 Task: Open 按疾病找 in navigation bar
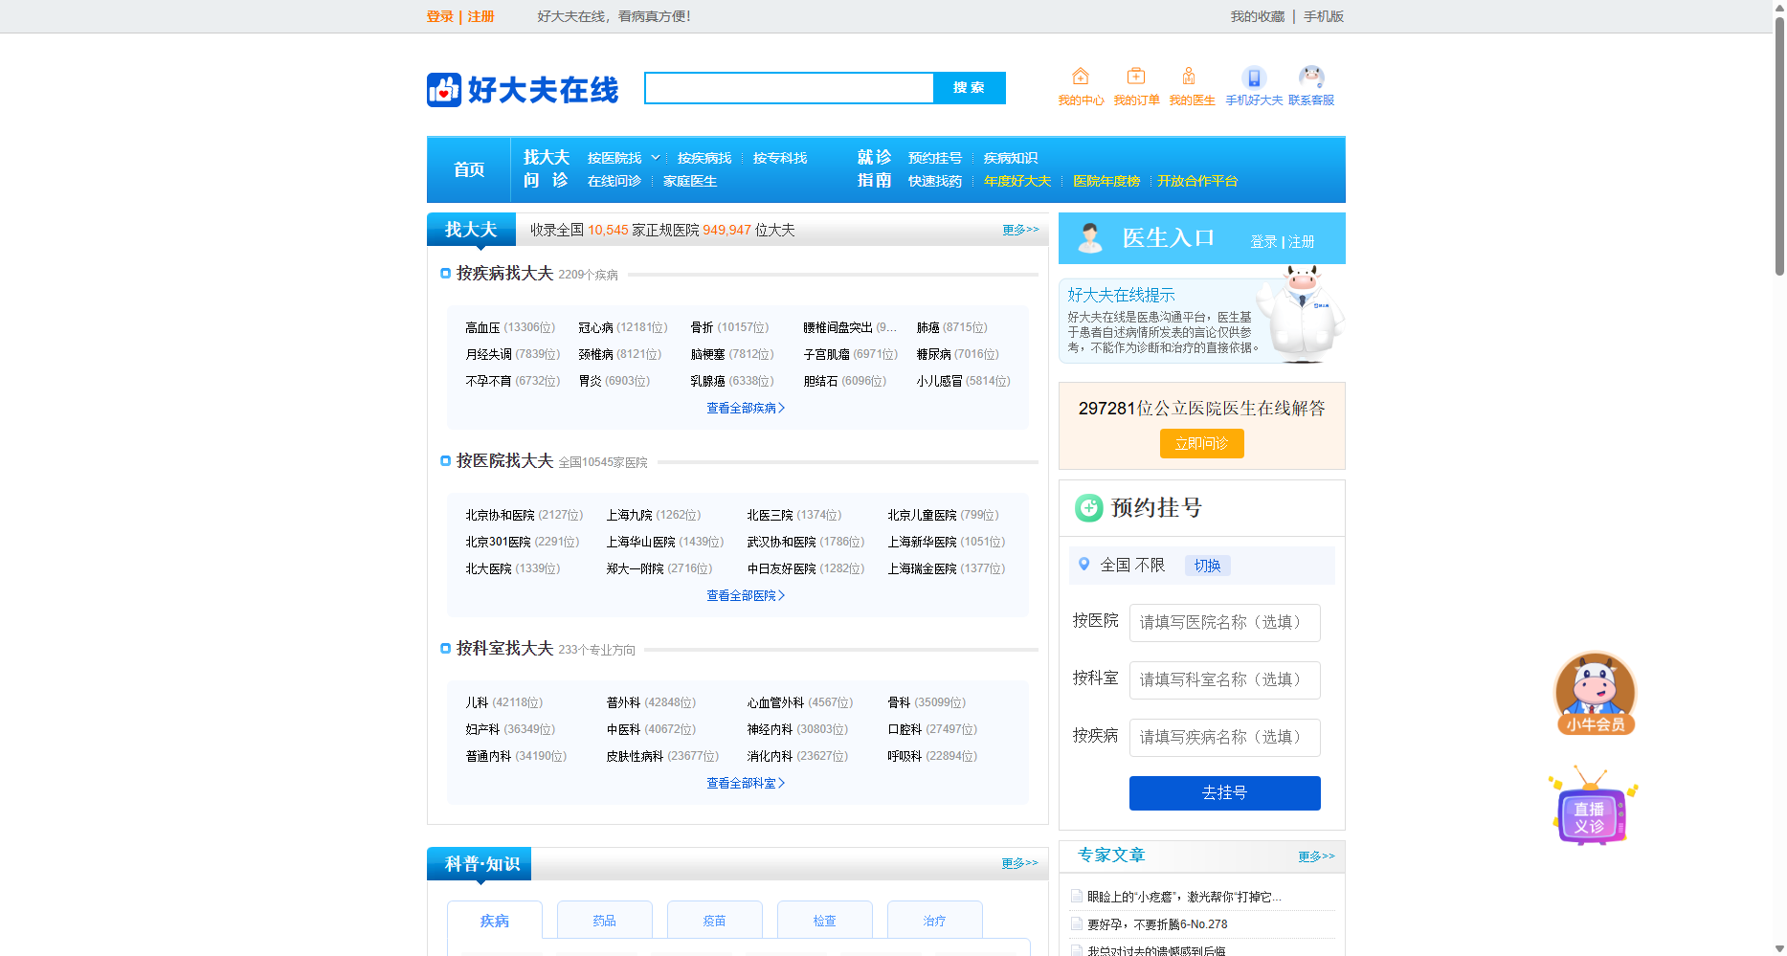(704, 158)
